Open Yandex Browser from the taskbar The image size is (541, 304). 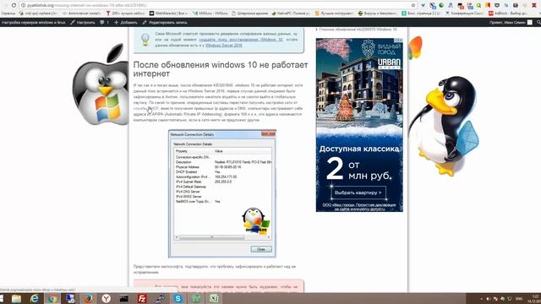(106, 298)
